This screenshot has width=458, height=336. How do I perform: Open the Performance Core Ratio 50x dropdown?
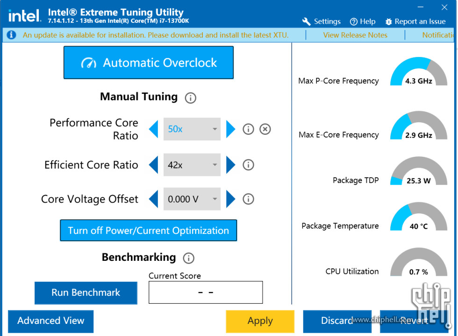pyautogui.click(x=192, y=129)
